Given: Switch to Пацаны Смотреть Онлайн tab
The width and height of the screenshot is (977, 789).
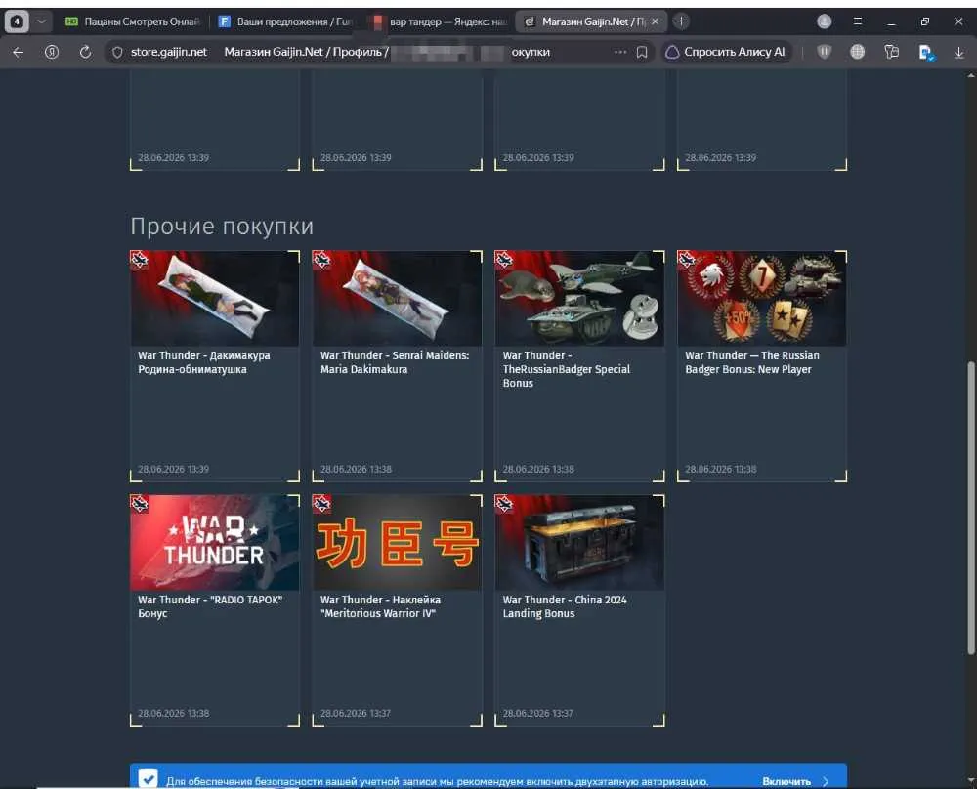Looking at the screenshot, I should pyautogui.click(x=132, y=21).
